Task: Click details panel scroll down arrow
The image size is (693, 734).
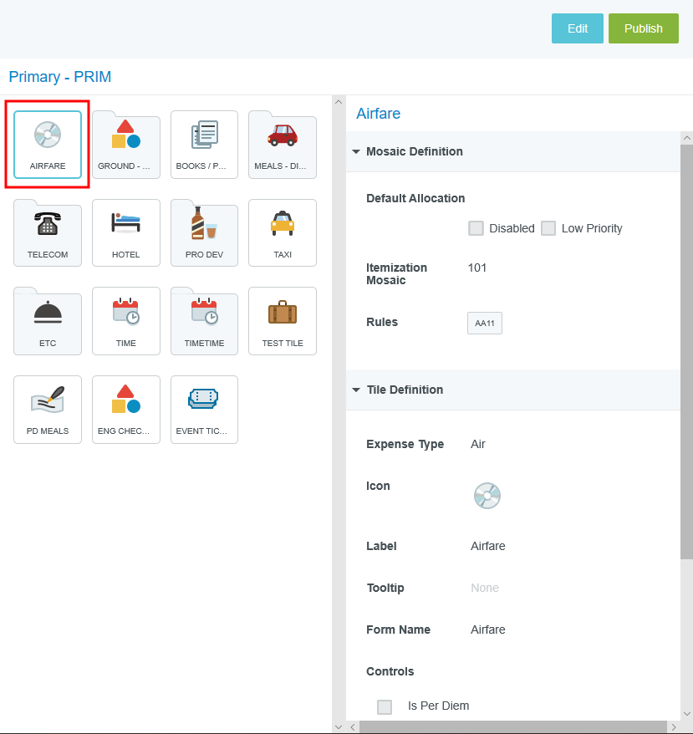Action: click(x=687, y=714)
